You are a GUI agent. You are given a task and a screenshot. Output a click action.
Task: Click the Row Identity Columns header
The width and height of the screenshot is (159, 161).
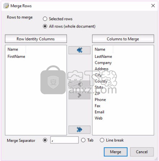[x=36, y=39]
